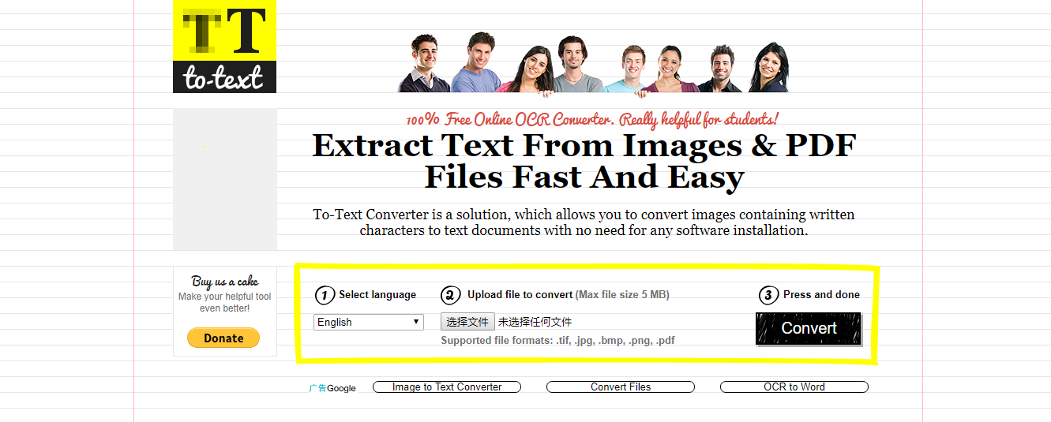The image size is (1051, 422).
Task: Click the no-file-selected status text
Action: [x=535, y=322]
